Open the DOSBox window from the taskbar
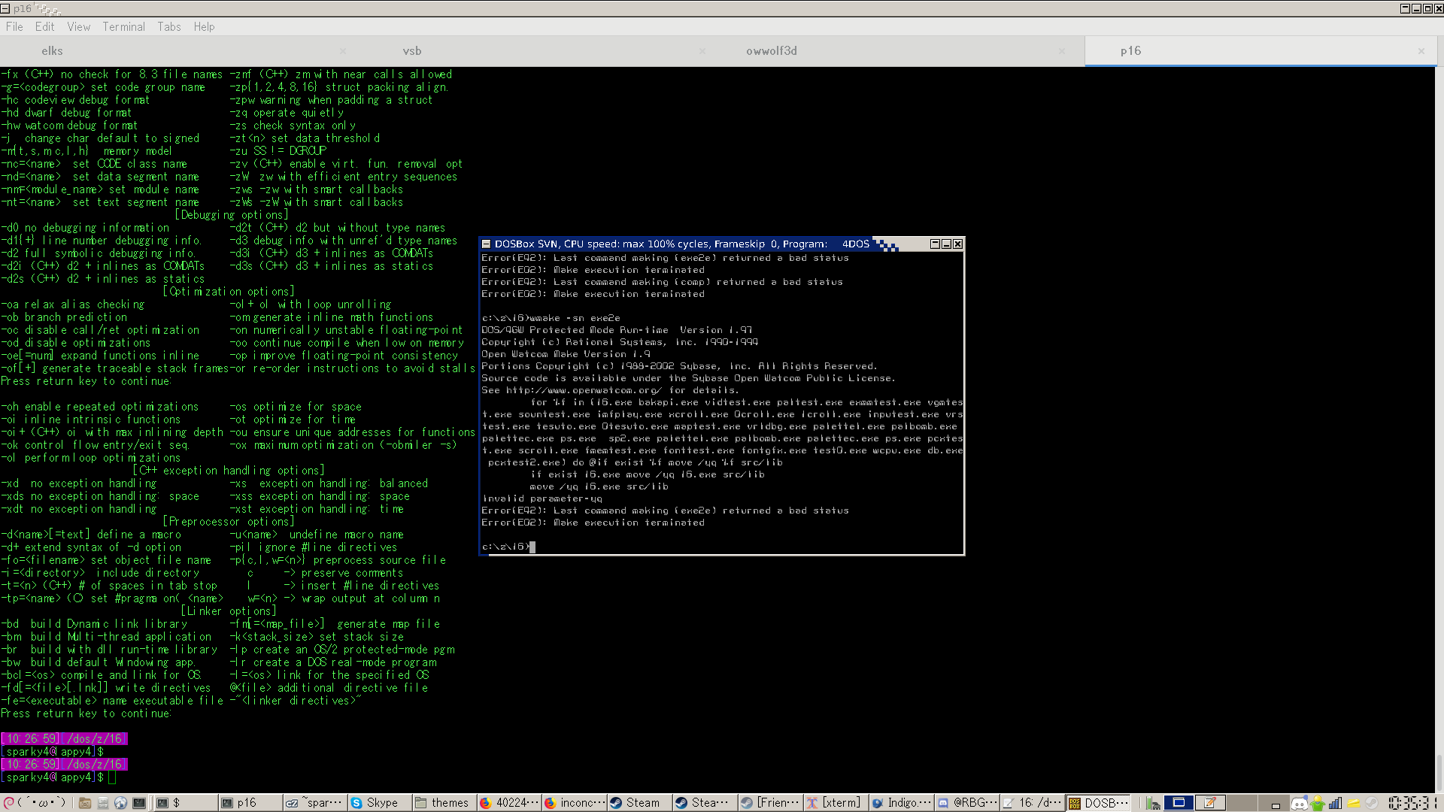Image resolution: width=1444 pixels, height=812 pixels. 1098,802
